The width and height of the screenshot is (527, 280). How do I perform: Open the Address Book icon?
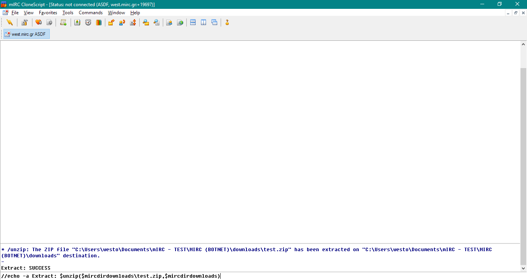77,23
